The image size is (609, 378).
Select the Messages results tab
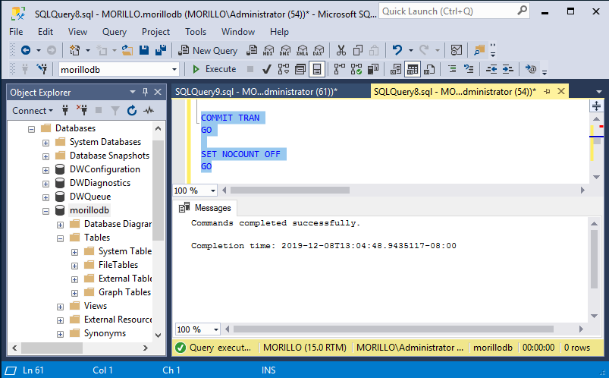pyautogui.click(x=205, y=208)
